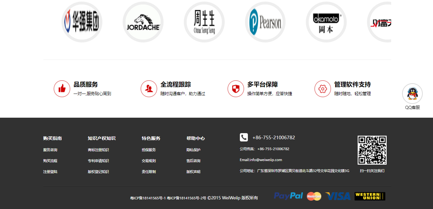
Task: Click the 全流程跟踪 people icon
Action: coord(149,88)
